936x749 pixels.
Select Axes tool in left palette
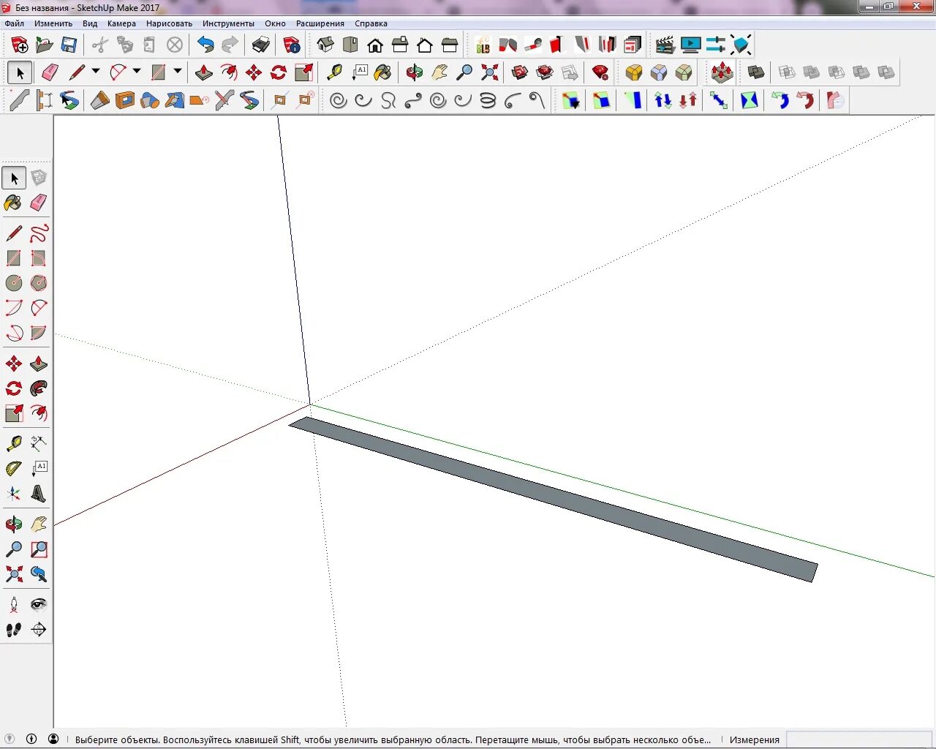(x=14, y=494)
